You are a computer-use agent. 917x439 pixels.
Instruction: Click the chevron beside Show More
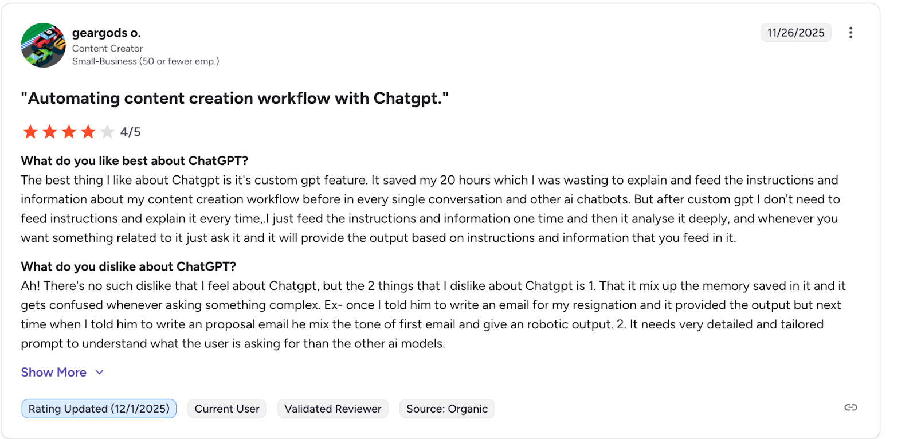point(99,372)
